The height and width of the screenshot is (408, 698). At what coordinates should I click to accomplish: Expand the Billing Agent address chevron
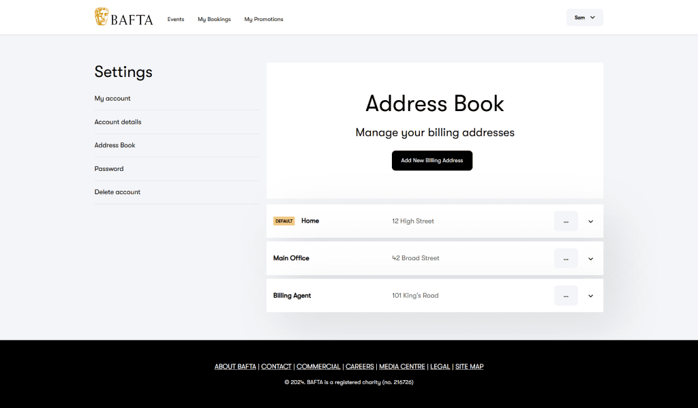[x=591, y=296]
